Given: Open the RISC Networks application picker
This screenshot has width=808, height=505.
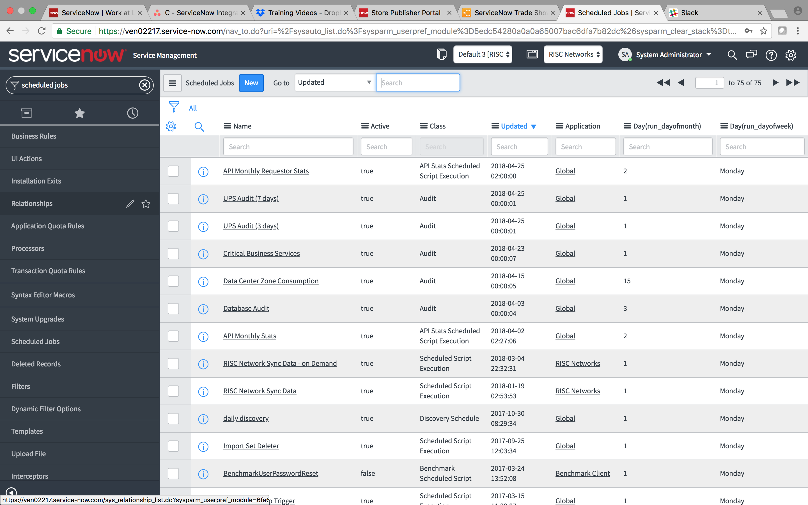Looking at the screenshot, I should click(573, 54).
